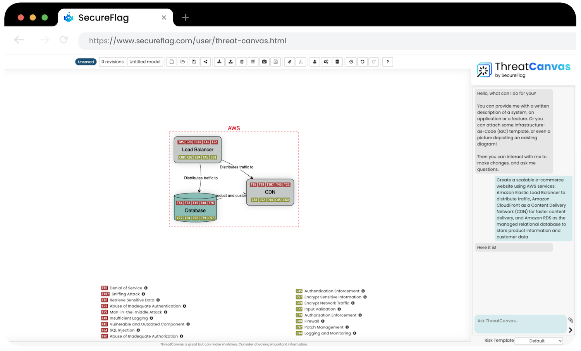Show info for Firewall control
The width and height of the screenshot is (581, 351).
[x=323, y=321]
